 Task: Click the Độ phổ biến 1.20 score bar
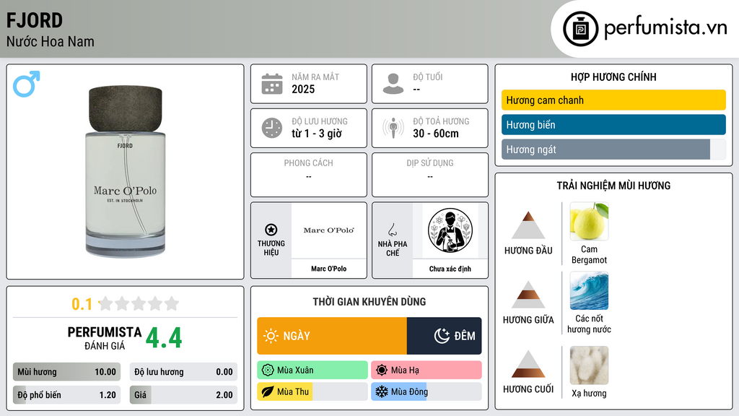(x=66, y=395)
